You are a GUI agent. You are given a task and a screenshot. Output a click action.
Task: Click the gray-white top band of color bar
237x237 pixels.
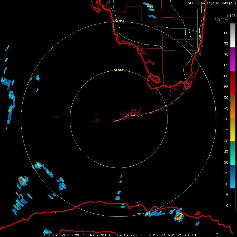point(233,35)
